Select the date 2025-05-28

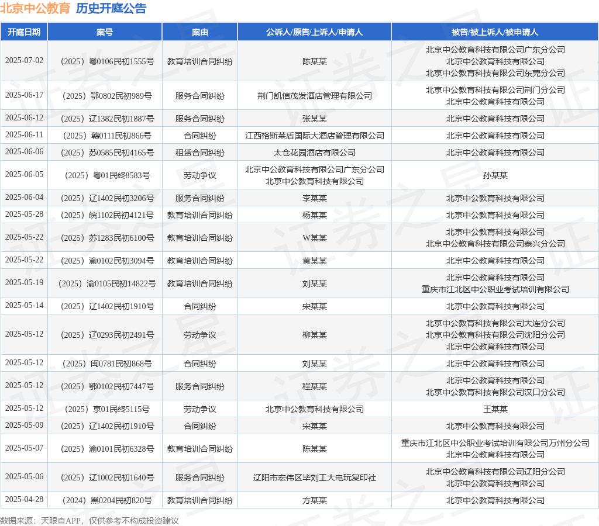tap(24, 214)
